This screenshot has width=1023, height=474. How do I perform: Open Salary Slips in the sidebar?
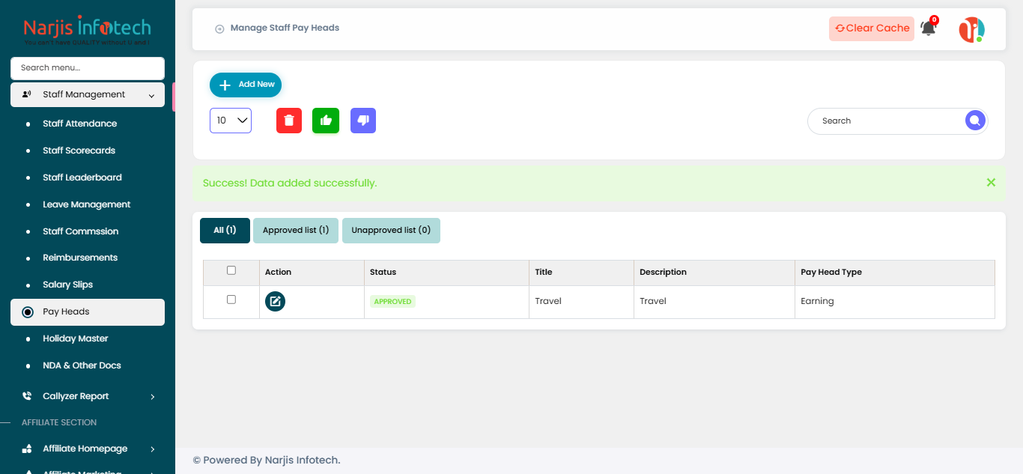68,285
